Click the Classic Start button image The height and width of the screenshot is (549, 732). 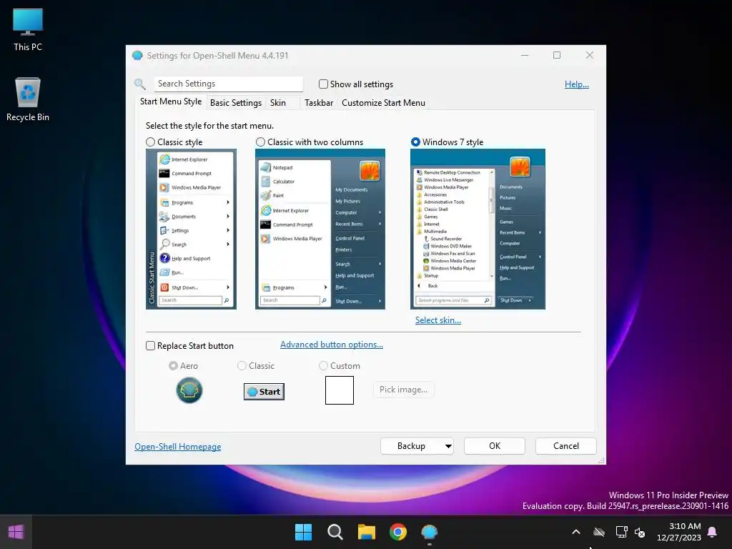[x=264, y=391]
